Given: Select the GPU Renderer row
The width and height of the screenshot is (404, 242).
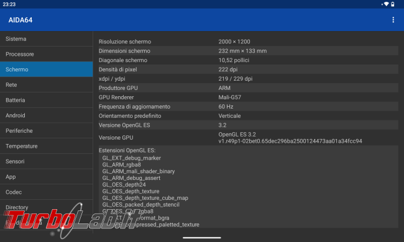Looking at the screenshot, I should 249,97.
